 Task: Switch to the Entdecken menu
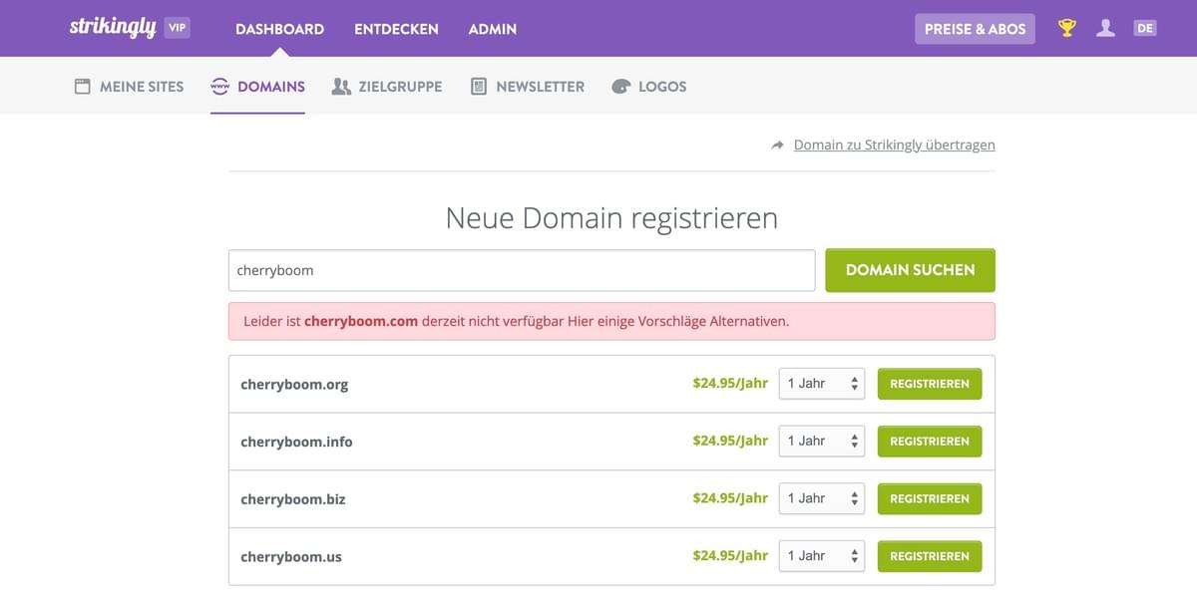[x=396, y=29]
